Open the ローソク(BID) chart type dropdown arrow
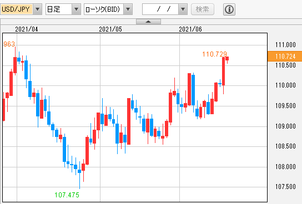This screenshot has width=302, height=204. click(128, 9)
